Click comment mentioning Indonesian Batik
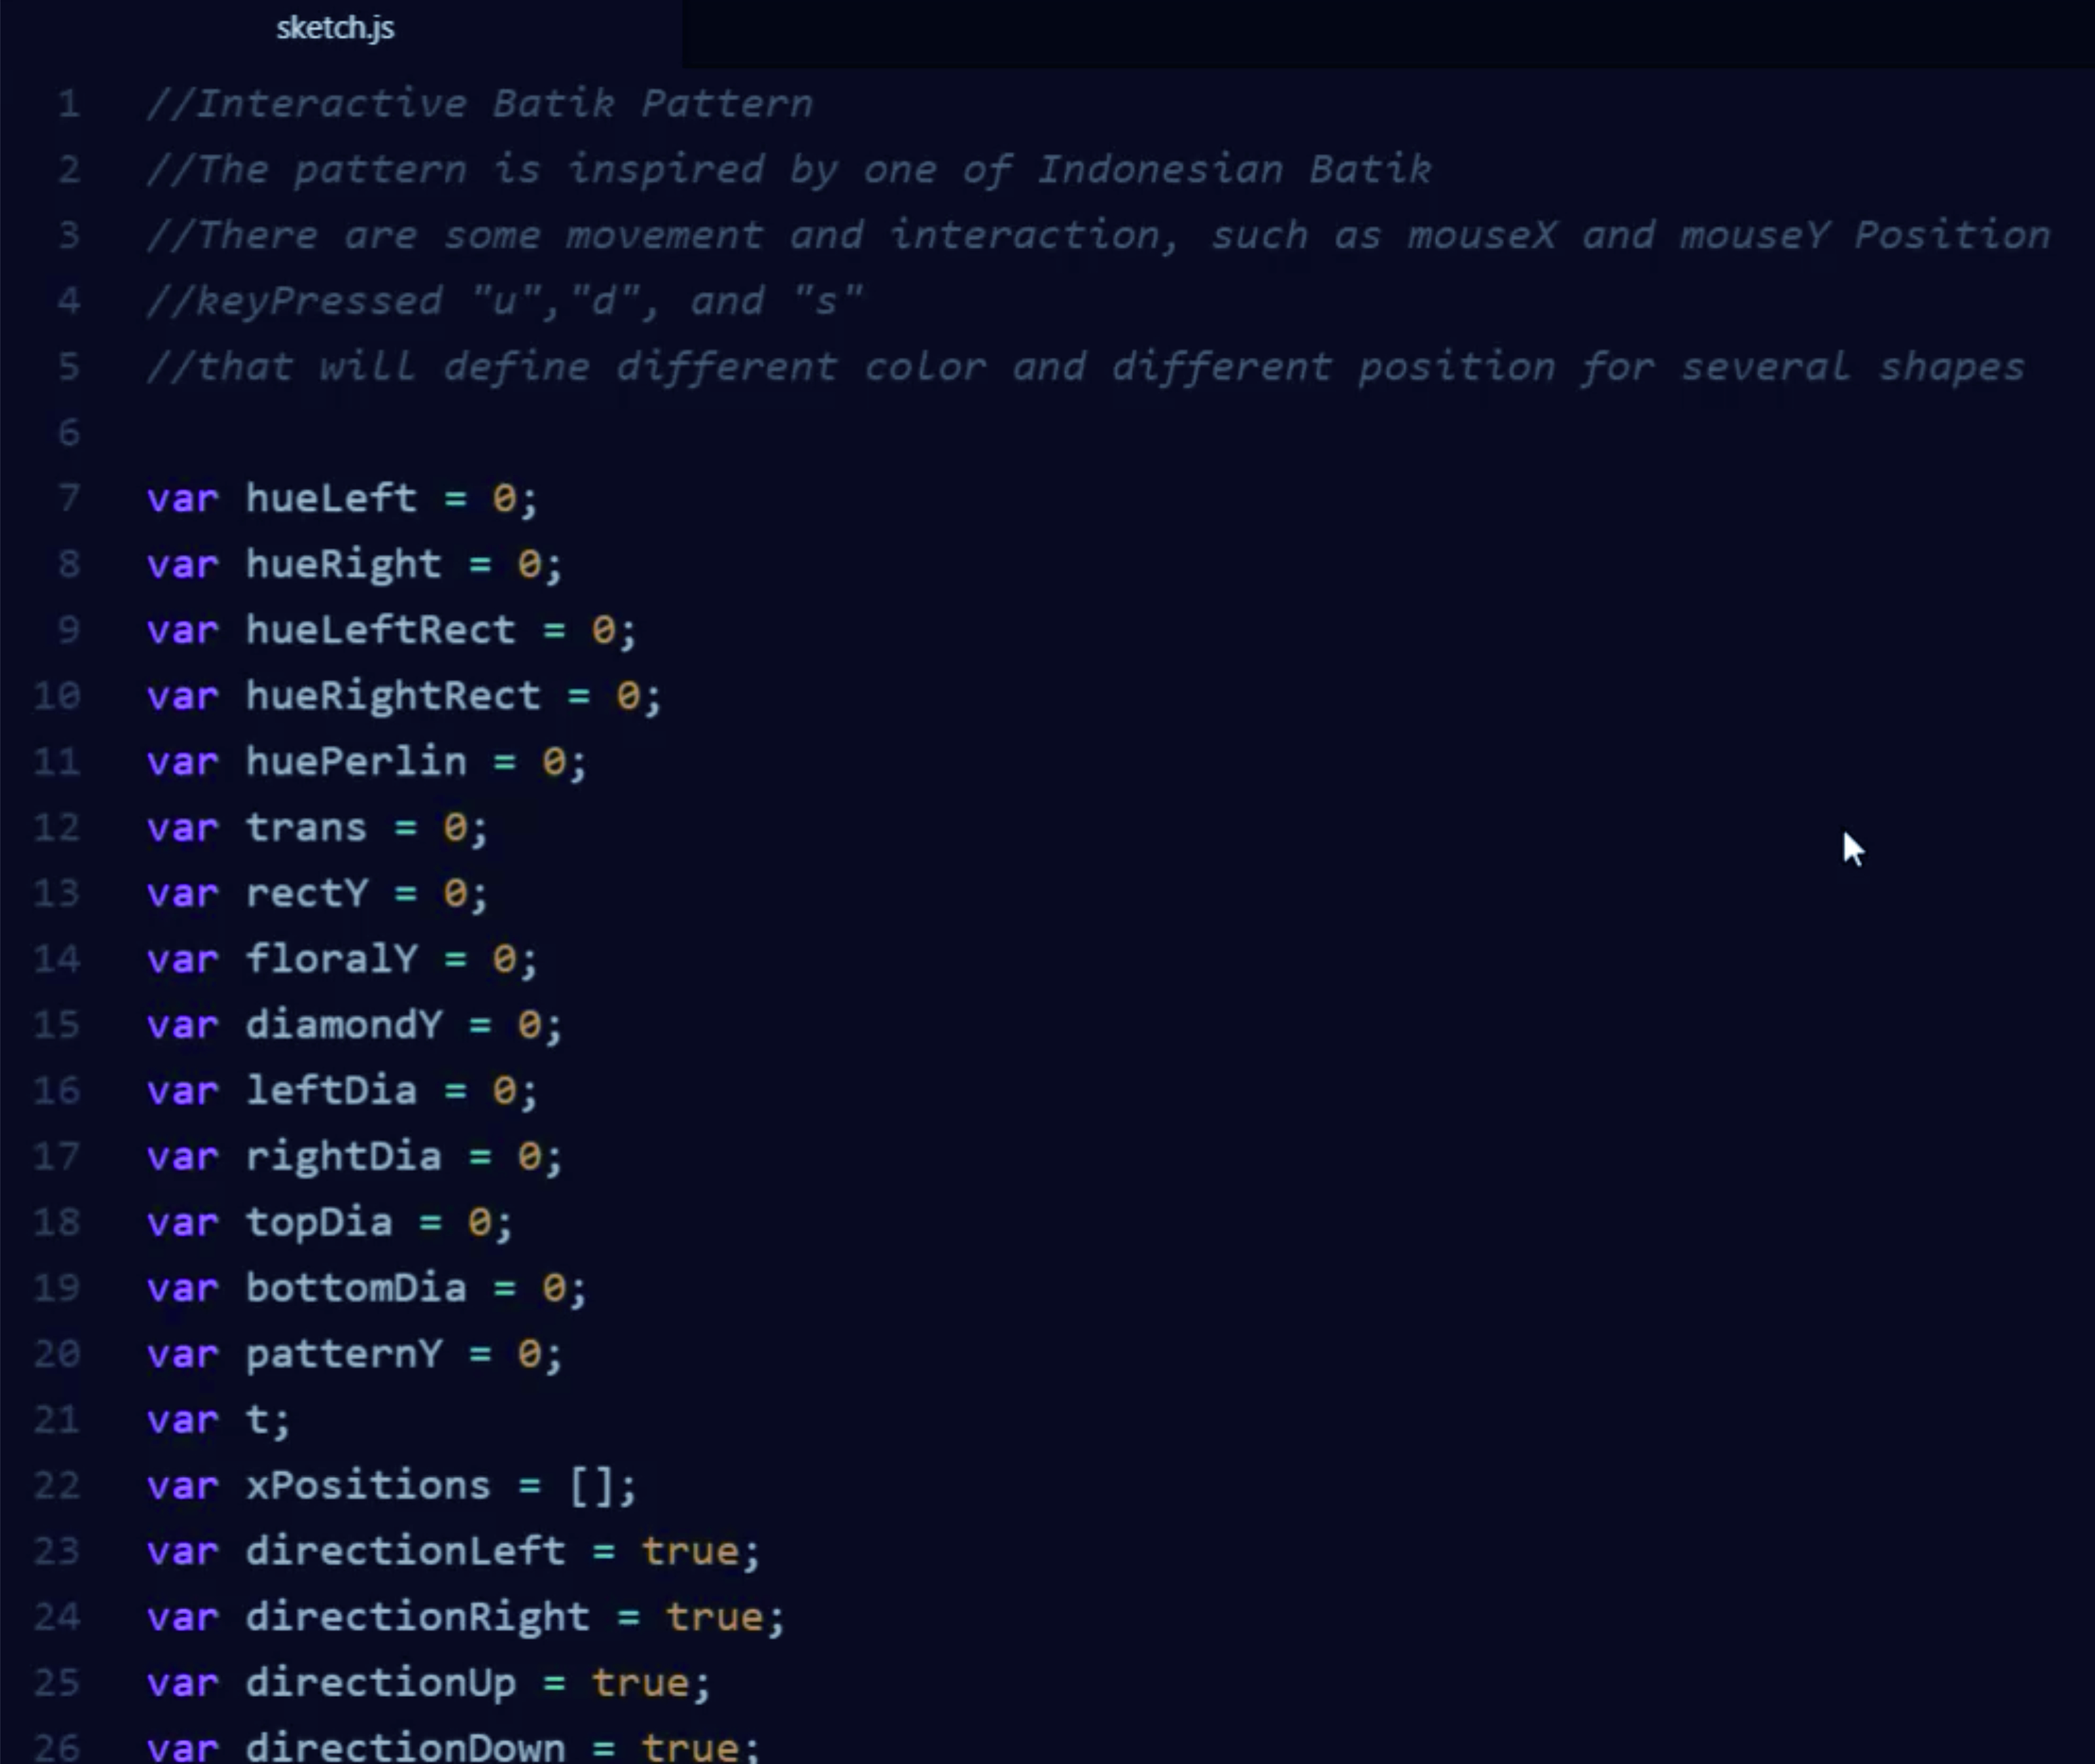The width and height of the screenshot is (2095, 1764). pyautogui.click(x=788, y=170)
